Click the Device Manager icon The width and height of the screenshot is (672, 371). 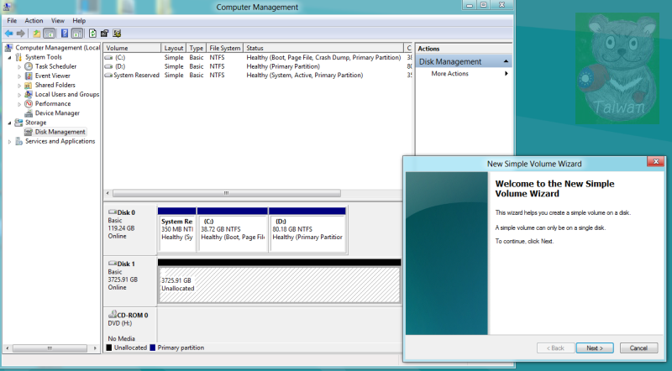pos(29,113)
